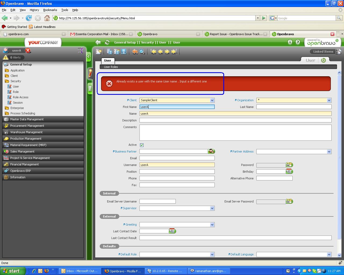Go to the next record

pos(167,52)
